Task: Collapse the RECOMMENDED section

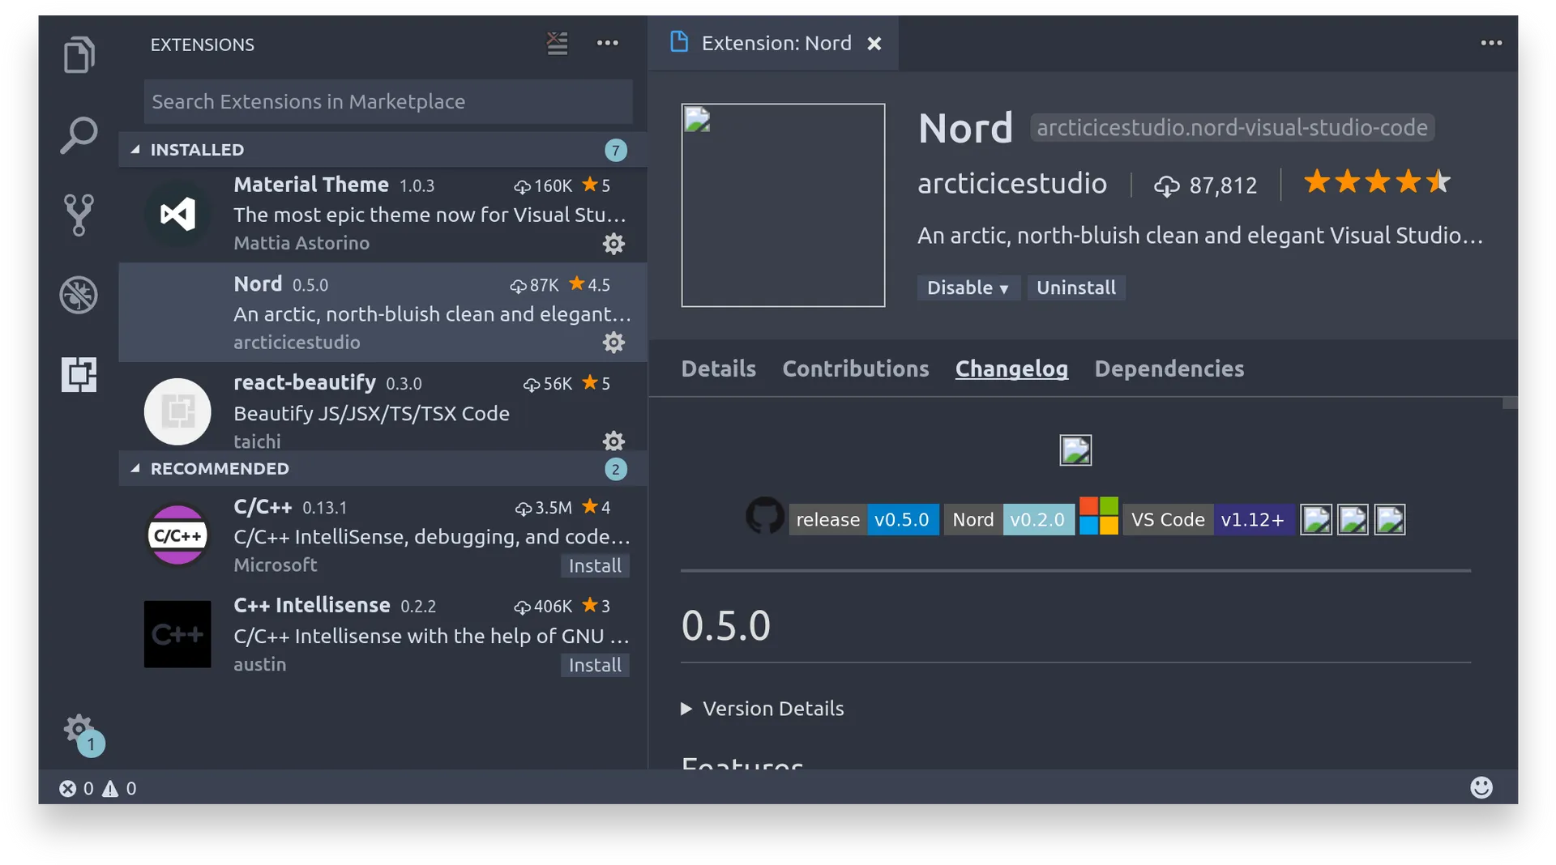Action: tap(383, 469)
